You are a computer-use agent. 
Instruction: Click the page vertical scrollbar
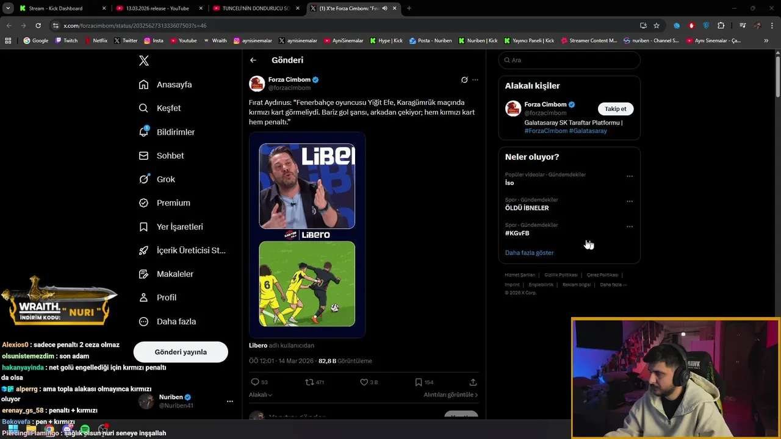pos(778,76)
